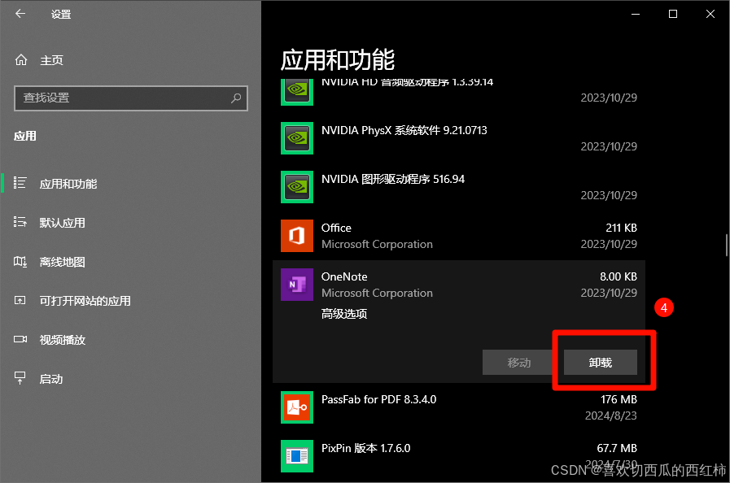Image resolution: width=730 pixels, height=483 pixels.
Task: Open the 主页 home icon
Action: tap(21, 60)
